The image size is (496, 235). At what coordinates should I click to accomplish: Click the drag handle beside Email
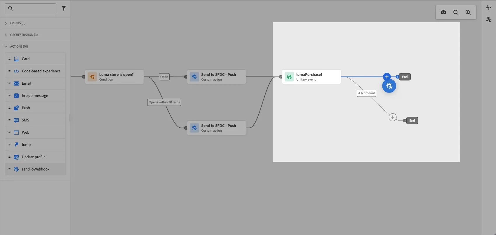[x=9, y=83]
